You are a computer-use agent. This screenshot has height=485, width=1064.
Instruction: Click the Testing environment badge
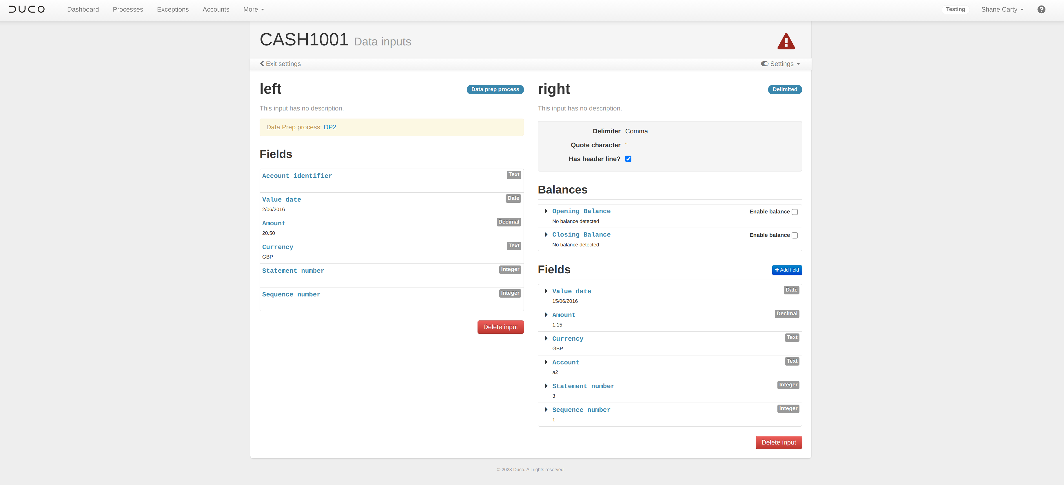955,9
